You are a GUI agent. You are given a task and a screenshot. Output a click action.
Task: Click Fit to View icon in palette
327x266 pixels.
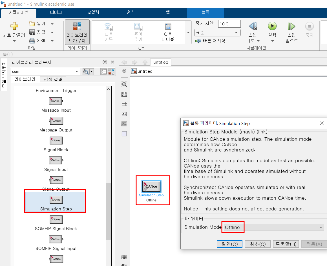coord(124,94)
